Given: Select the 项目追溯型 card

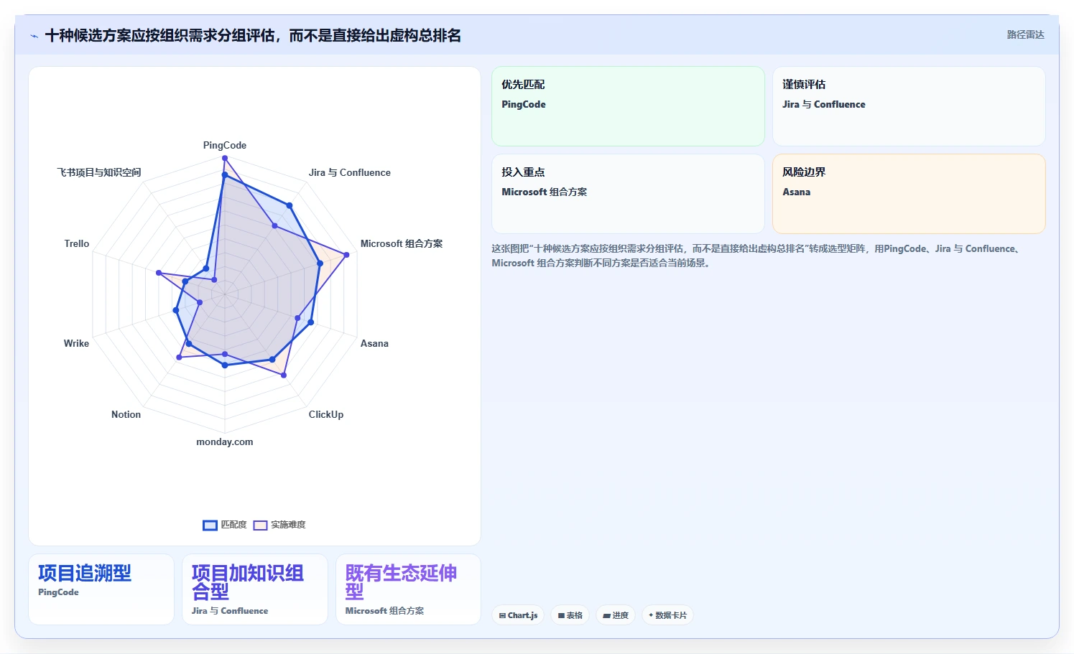Looking at the screenshot, I should click(101, 589).
